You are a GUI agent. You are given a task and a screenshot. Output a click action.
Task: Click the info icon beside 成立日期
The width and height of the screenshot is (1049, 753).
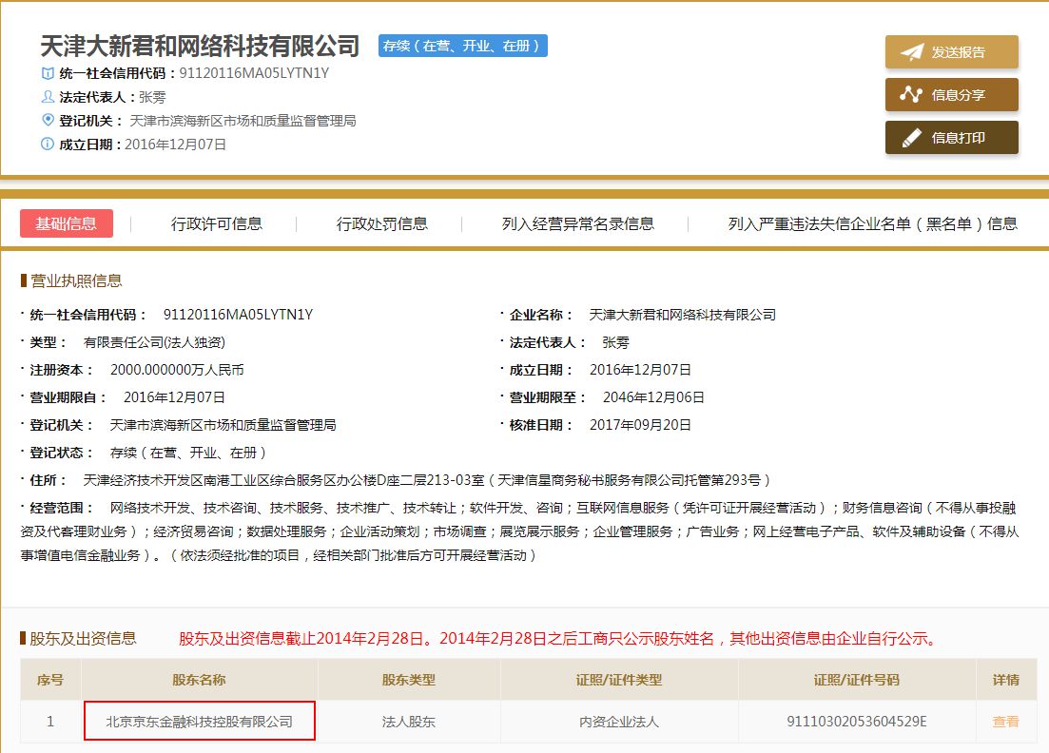pyautogui.click(x=48, y=144)
